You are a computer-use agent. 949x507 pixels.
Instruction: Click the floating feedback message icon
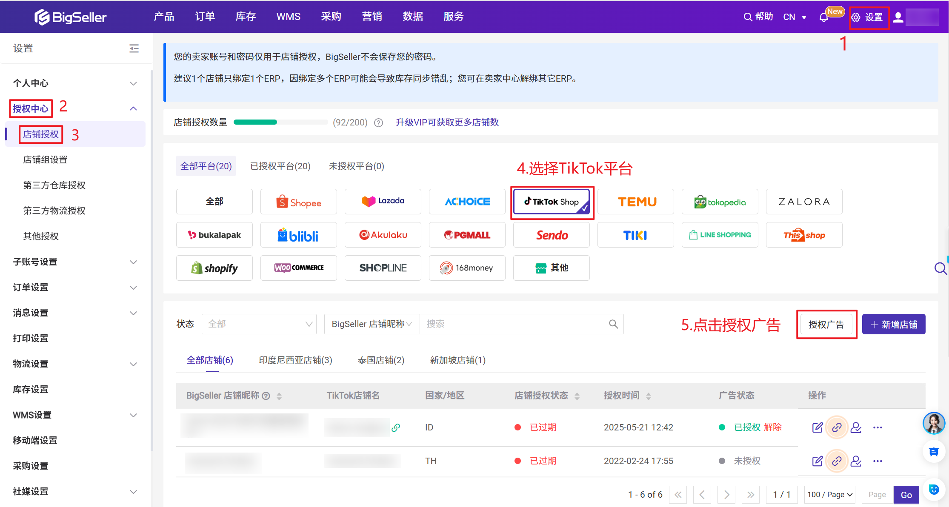(x=934, y=452)
